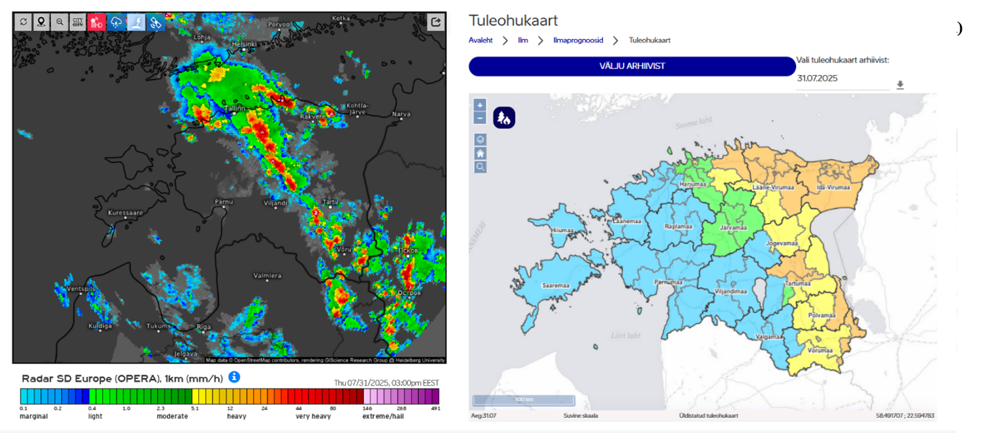The width and height of the screenshot is (982, 433).
Task: Click the share arrow on the radar map
Action: (435, 22)
